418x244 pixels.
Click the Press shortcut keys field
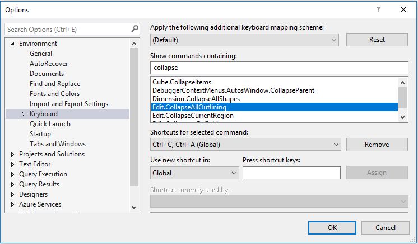pyautogui.click(x=291, y=173)
